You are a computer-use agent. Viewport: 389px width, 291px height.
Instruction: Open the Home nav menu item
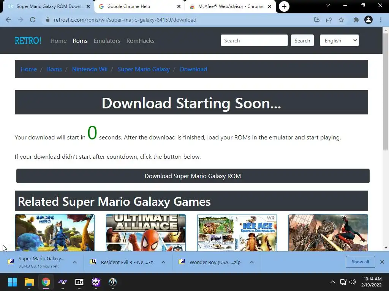click(x=59, y=41)
